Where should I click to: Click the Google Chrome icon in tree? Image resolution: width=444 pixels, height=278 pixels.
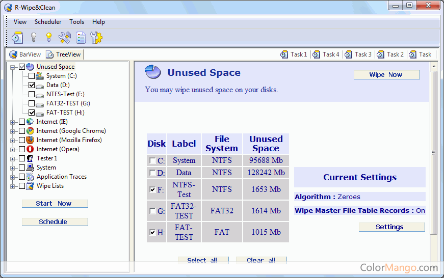(30, 131)
